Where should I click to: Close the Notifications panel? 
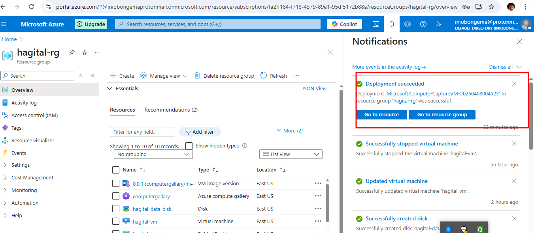pyautogui.click(x=520, y=41)
